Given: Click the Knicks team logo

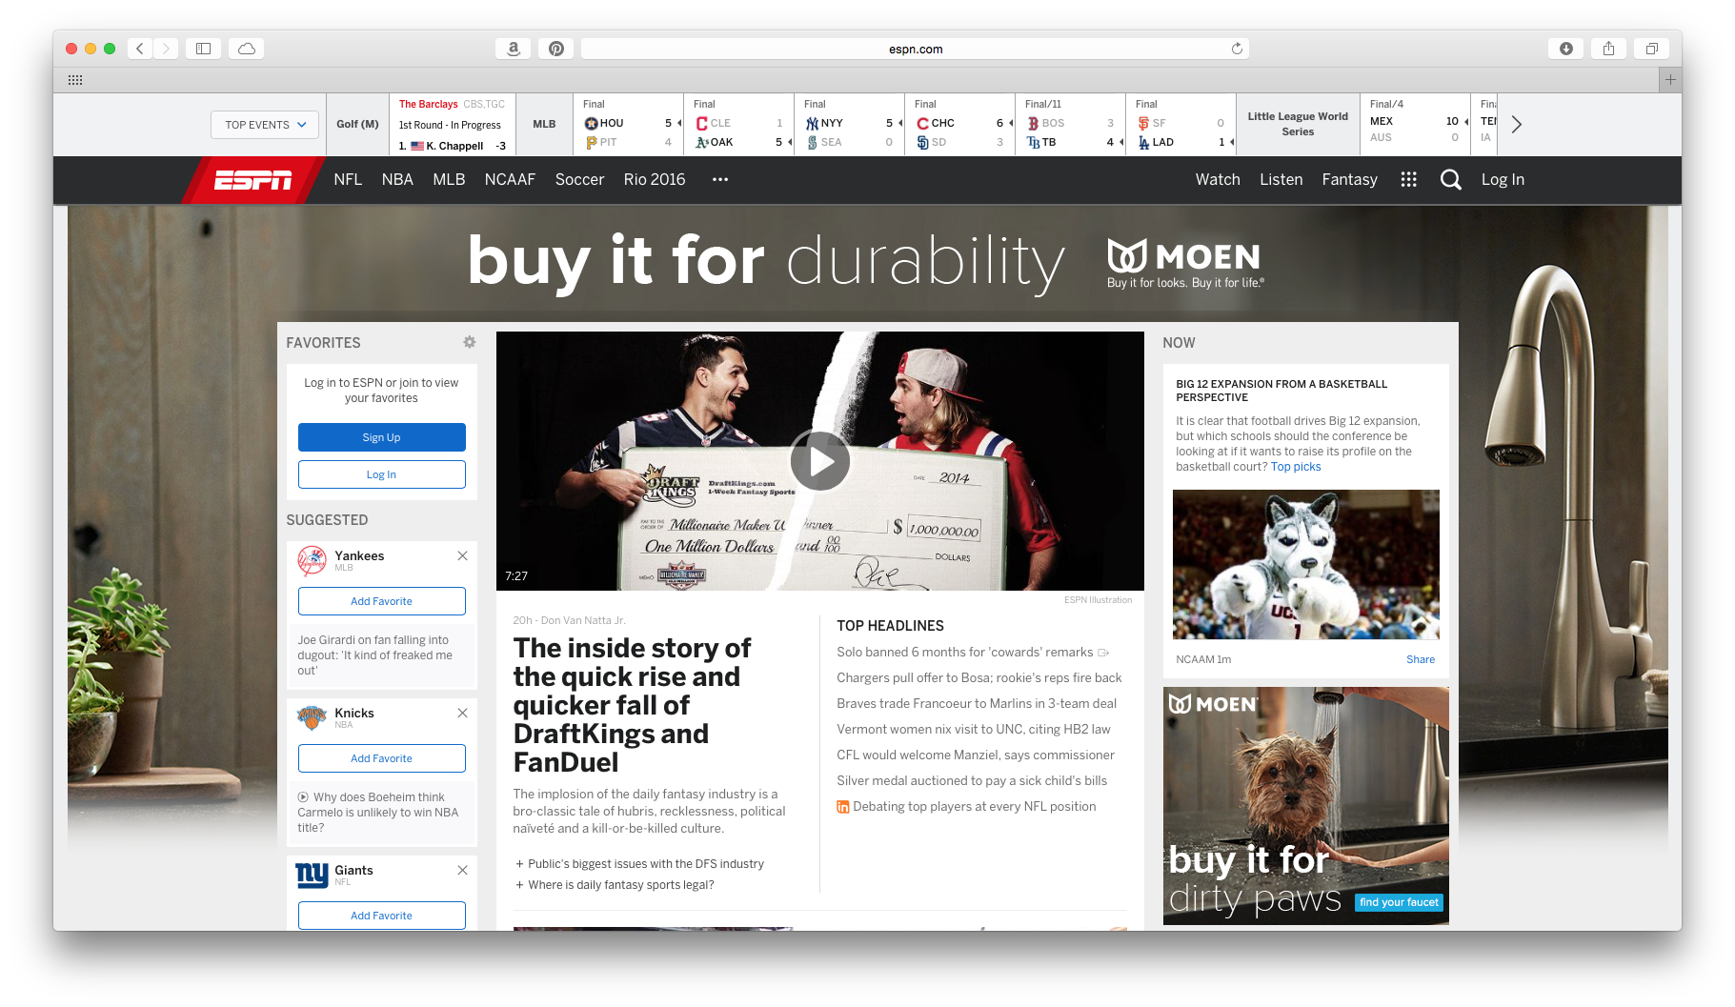Looking at the screenshot, I should coord(313,717).
